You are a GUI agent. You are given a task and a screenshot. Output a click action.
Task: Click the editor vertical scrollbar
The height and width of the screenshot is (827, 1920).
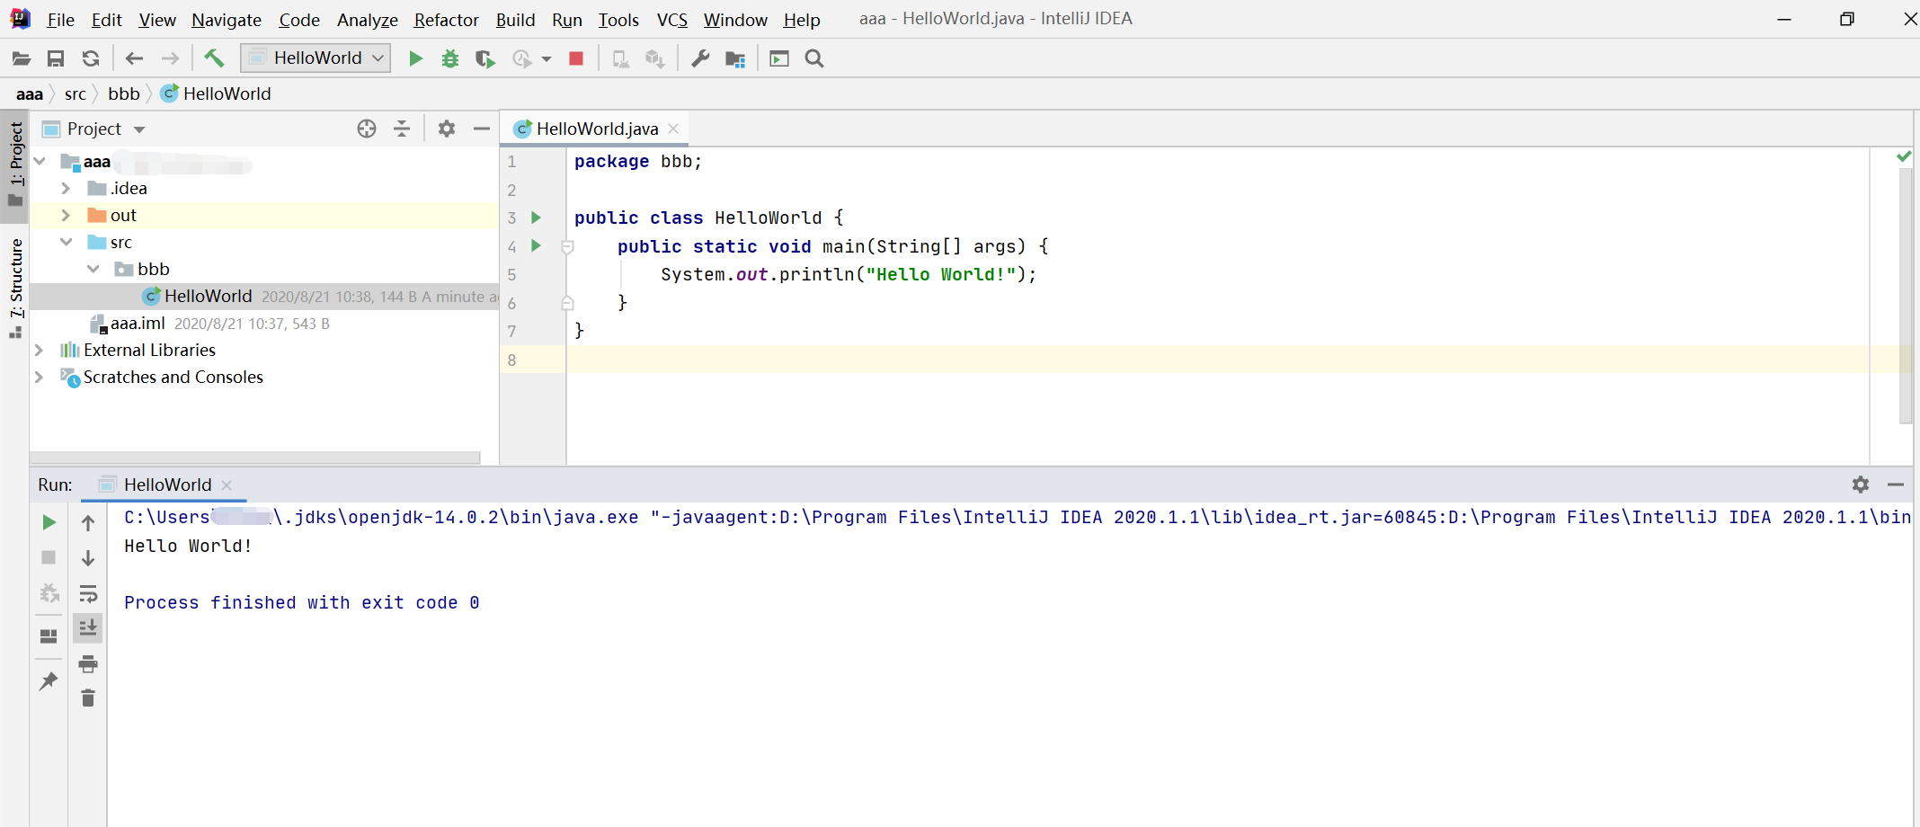pos(1906,295)
